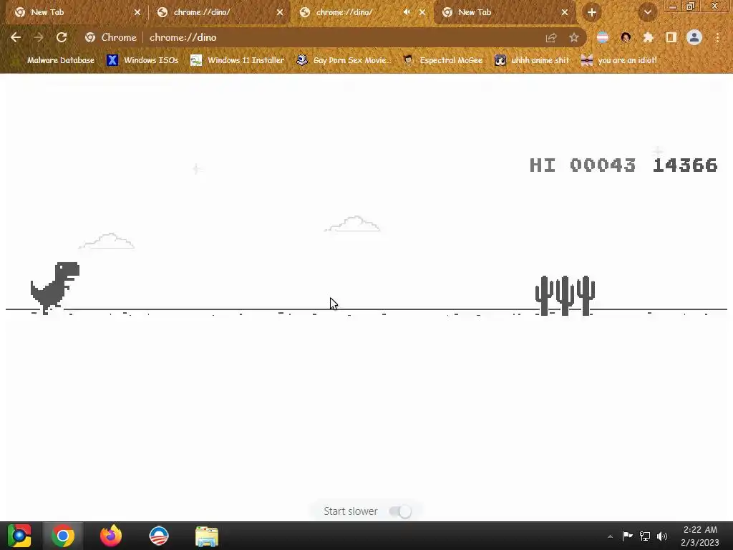Image resolution: width=733 pixels, height=550 pixels.
Task: Toggle the Start slower switch
Action: tap(400, 511)
